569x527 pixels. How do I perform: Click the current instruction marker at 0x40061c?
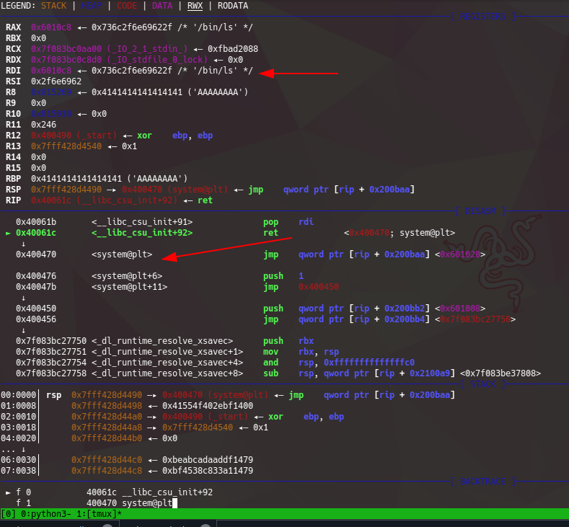(x=9, y=233)
